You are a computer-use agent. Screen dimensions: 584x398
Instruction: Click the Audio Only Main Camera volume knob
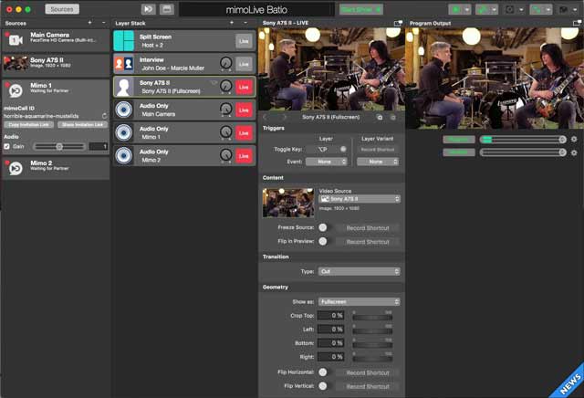click(x=225, y=110)
